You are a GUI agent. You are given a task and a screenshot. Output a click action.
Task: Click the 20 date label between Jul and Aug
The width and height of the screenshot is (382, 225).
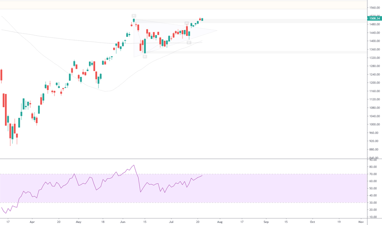(198, 222)
